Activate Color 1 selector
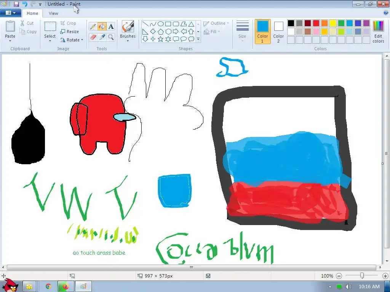390x292 pixels. [x=263, y=32]
